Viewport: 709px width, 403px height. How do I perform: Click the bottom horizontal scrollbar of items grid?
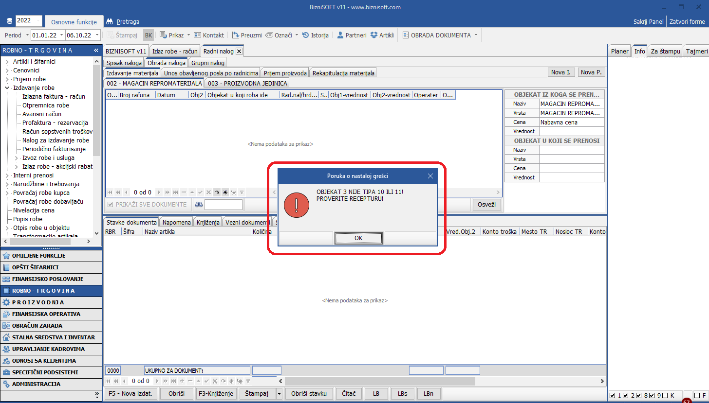(438, 382)
